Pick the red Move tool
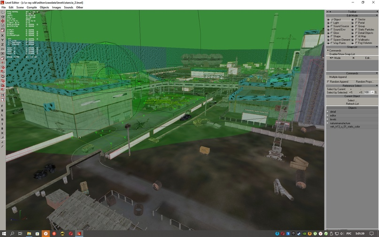This screenshot has height=237, width=379. click(x=3, y=21)
